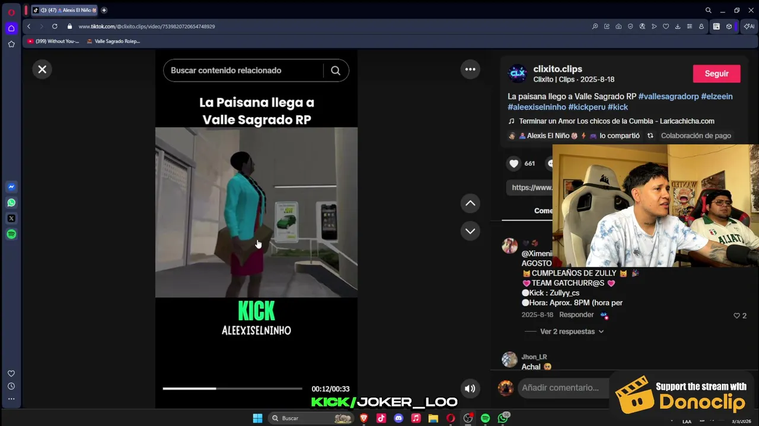Open Messenger in Opera sidebar
Image resolution: width=759 pixels, height=426 pixels.
pyautogui.click(x=11, y=187)
